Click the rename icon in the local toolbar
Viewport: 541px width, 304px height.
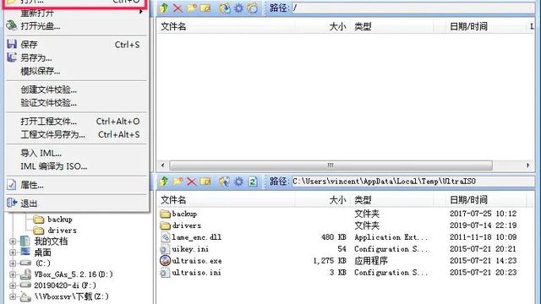pos(205,182)
